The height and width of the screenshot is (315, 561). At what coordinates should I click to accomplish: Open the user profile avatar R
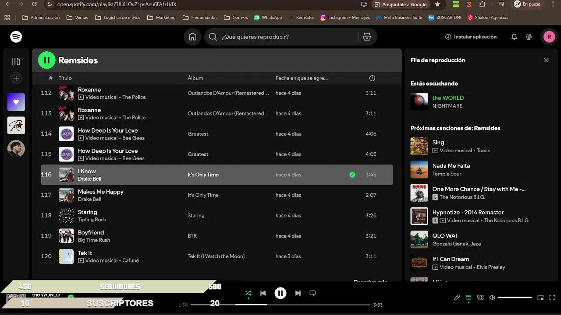[x=549, y=37]
